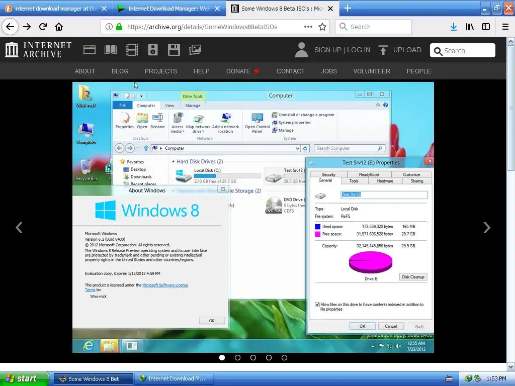This screenshot has height=386, width=515.
Task: Click the page scrollbar up arrow
Action: [x=510, y=41]
